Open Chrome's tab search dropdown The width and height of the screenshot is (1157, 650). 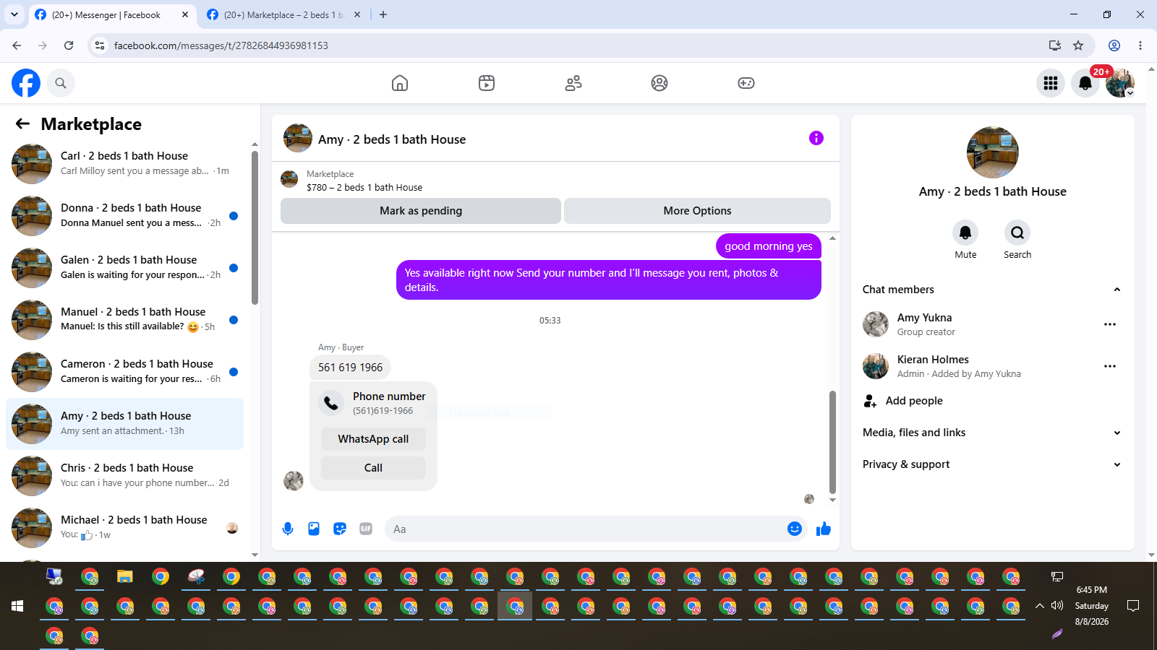(14, 14)
